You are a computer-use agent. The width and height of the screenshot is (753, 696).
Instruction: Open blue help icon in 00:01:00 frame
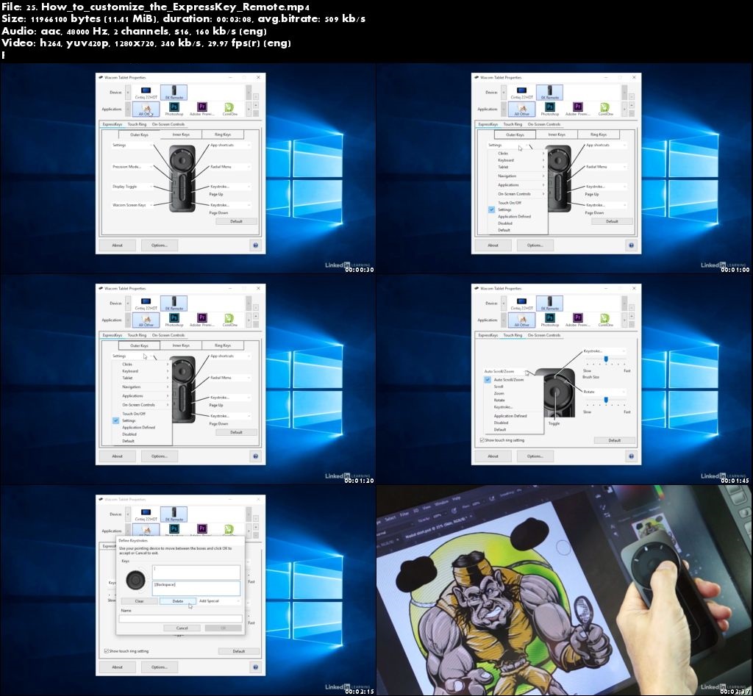[632, 245]
